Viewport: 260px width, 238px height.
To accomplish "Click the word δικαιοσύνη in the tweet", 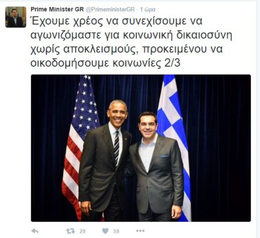I will click(x=204, y=35).
